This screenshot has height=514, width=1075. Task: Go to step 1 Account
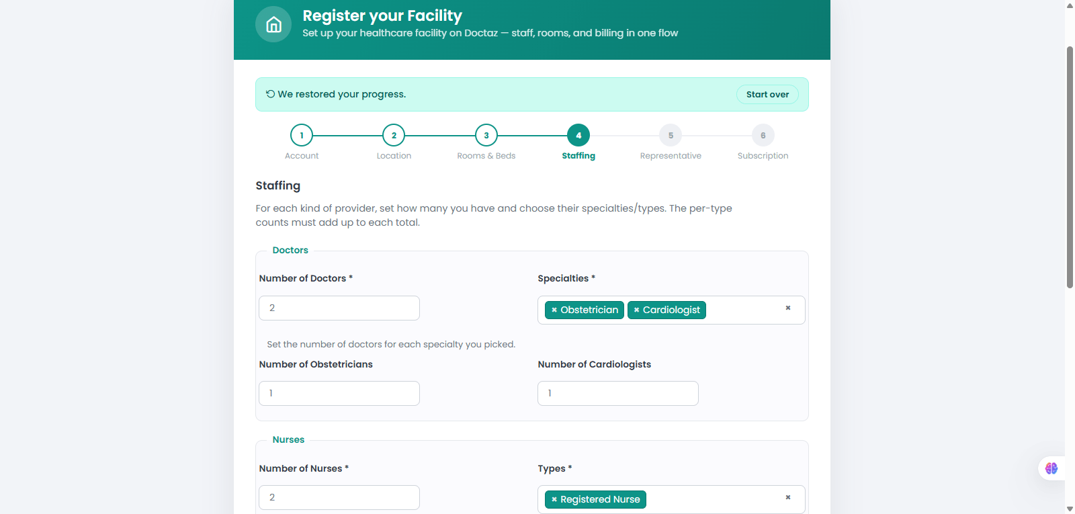302,136
